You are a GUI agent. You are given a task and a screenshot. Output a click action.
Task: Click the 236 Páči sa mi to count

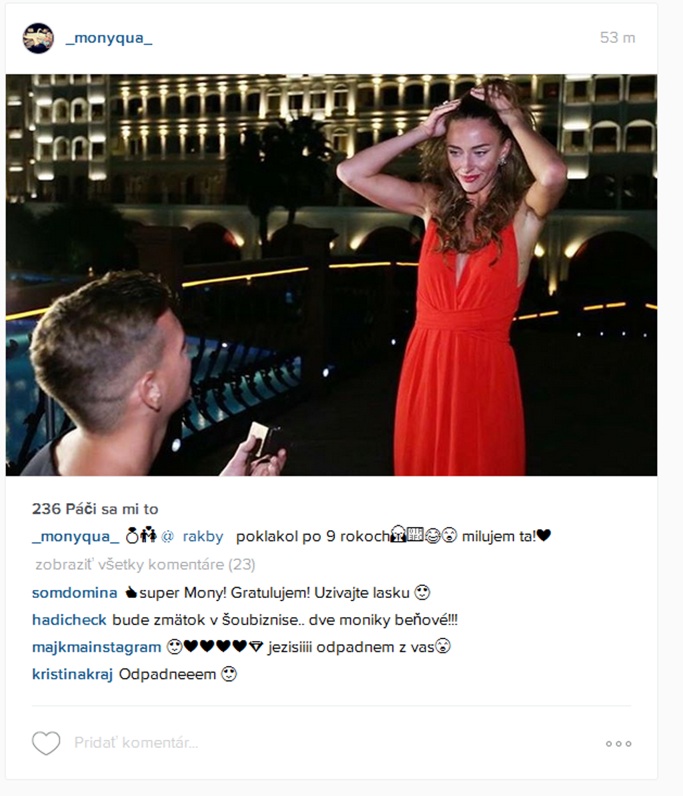[x=95, y=508]
